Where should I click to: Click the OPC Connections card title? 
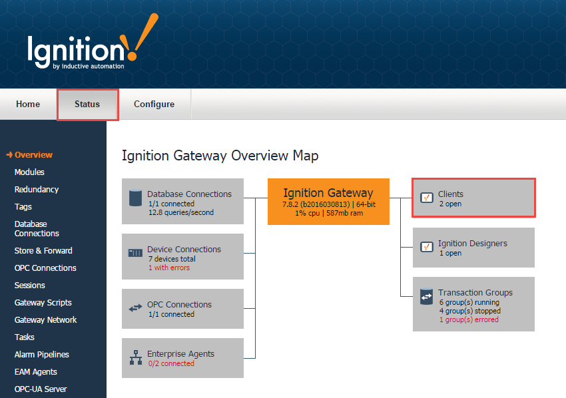click(179, 305)
